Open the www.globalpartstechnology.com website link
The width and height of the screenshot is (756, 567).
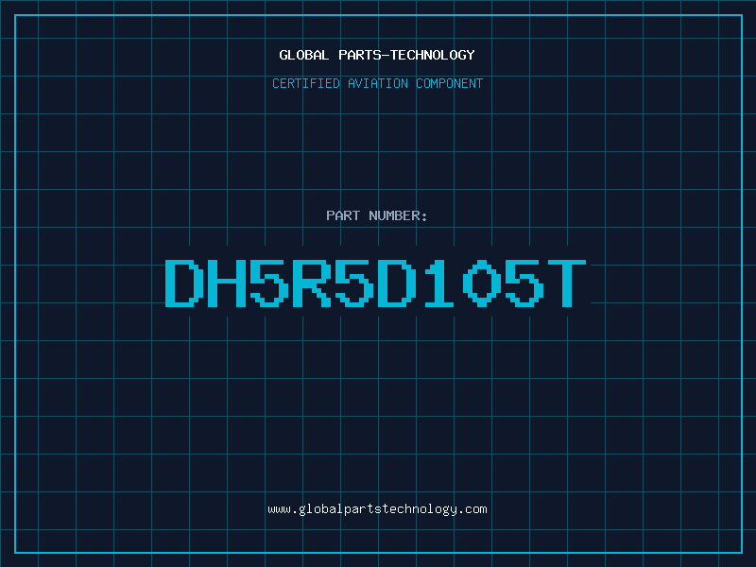tap(377, 509)
